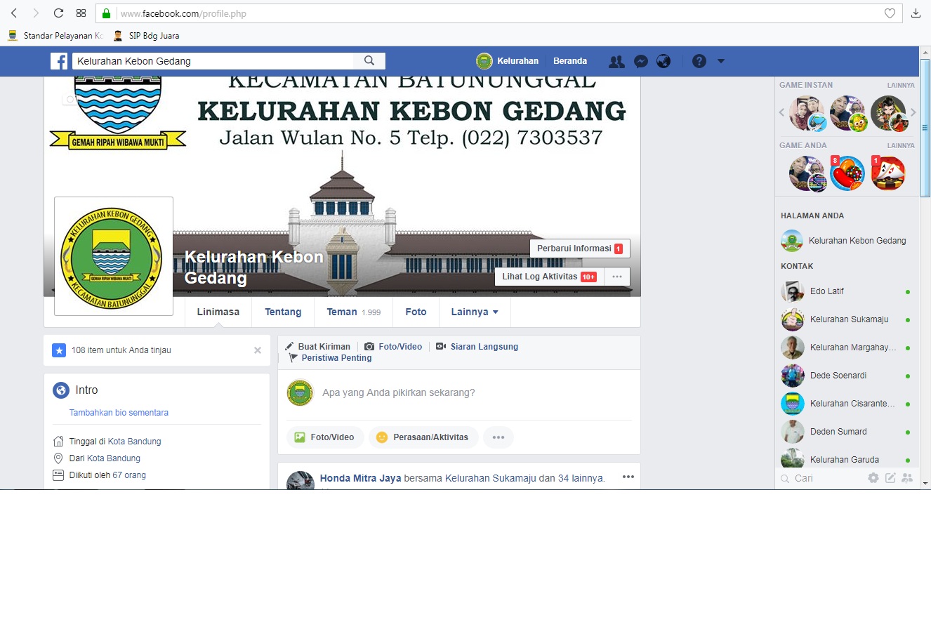Image resolution: width=931 pixels, height=629 pixels.
Task: Expand the account dropdown arrow in header
Action: [x=721, y=61]
